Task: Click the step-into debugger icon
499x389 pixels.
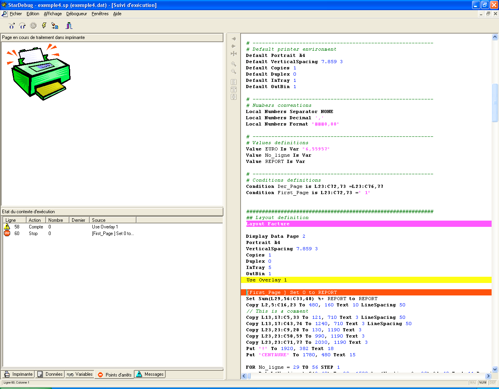Action: [x=12, y=26]
